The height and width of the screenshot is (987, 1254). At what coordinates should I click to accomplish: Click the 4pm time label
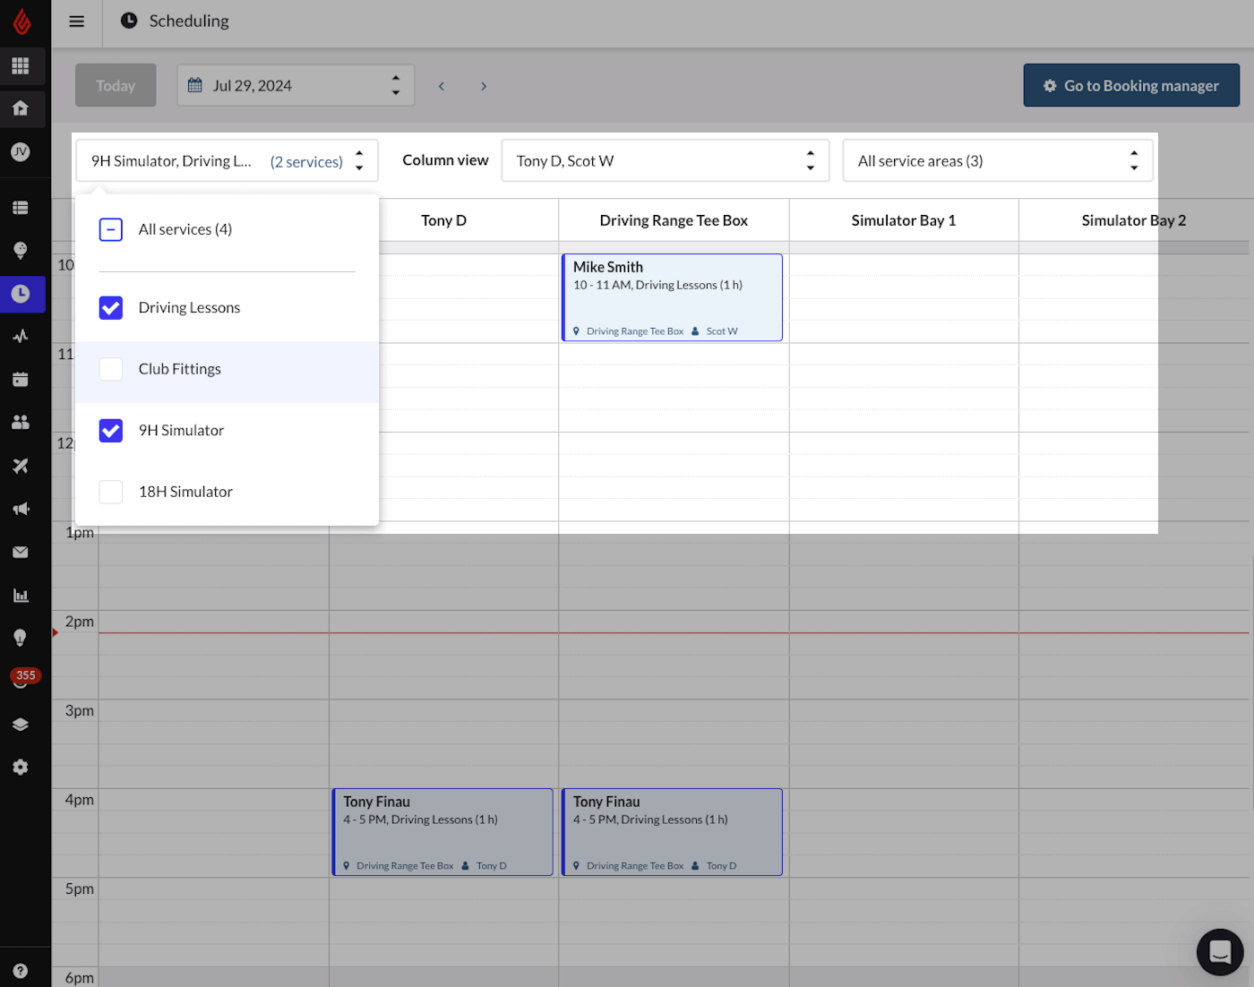point(79,800)
